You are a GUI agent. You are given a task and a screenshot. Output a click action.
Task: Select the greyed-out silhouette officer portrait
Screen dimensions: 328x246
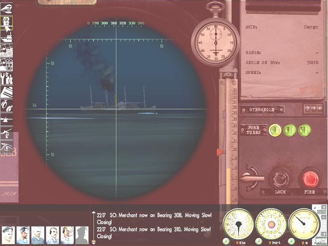pos(82,235)
